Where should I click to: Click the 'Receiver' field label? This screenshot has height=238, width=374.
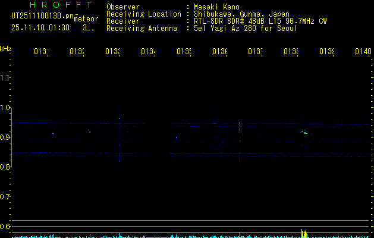pos(123,21)
